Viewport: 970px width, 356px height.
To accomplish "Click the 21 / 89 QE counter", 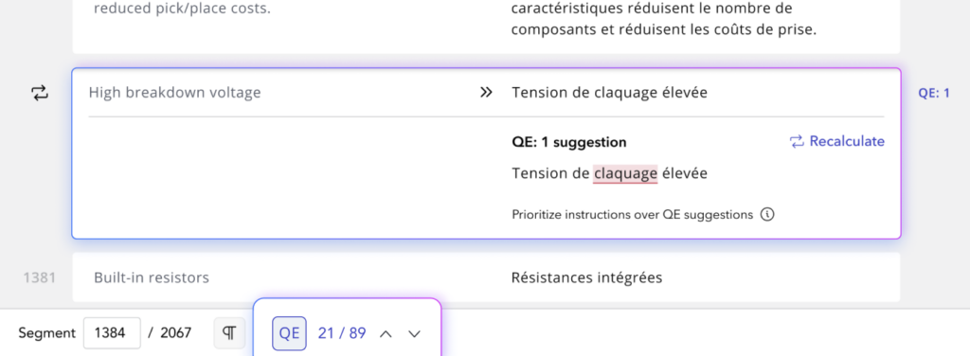I will (x=341, y=333).
